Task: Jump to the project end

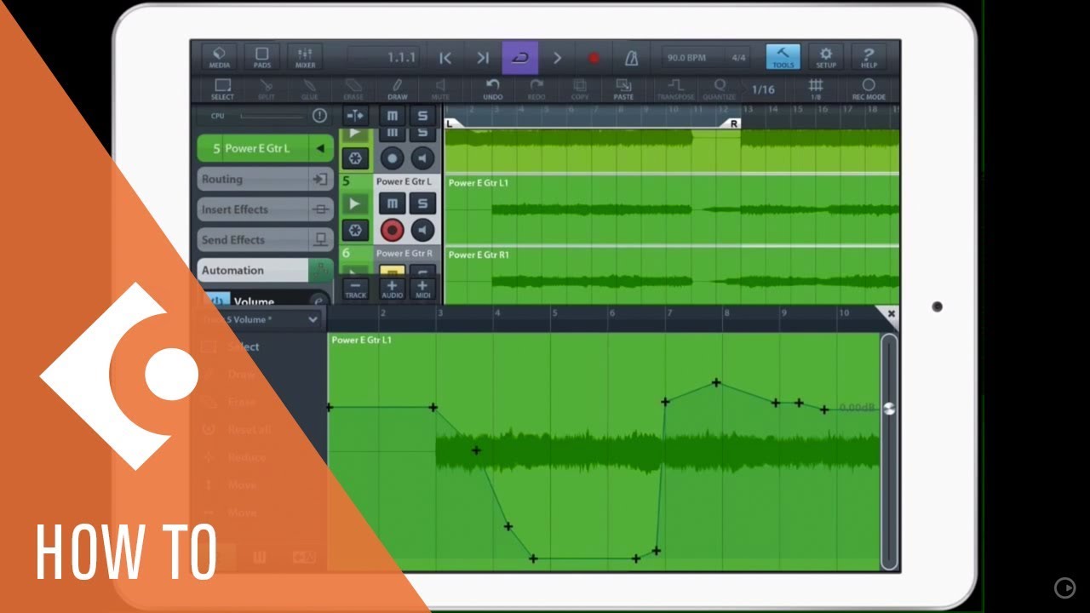Action: [483, 58]
